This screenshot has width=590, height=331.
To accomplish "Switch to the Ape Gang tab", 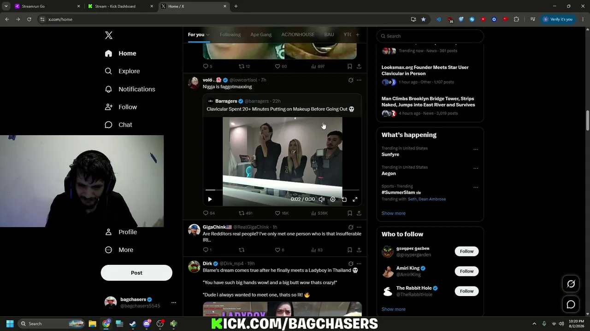I will (261, 34).
